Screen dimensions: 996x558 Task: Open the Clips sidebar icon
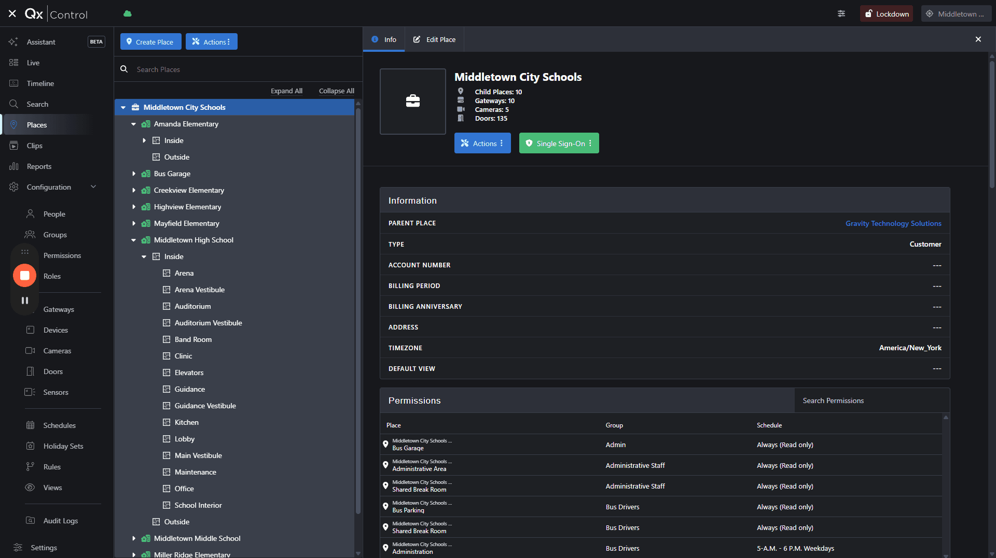click(14, 146)
